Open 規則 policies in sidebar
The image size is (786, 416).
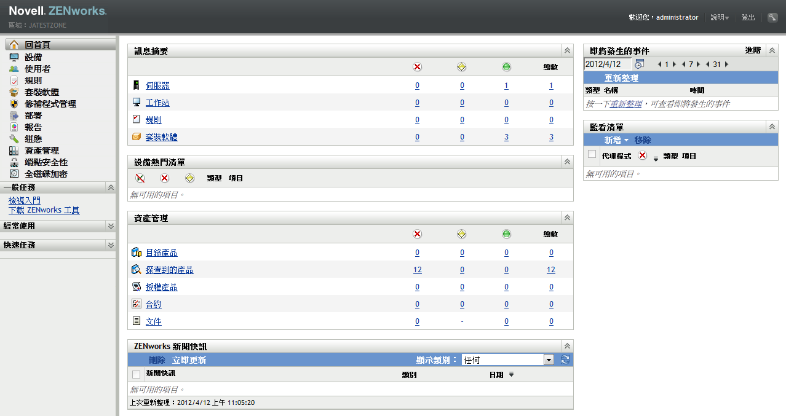pos(33,80)
